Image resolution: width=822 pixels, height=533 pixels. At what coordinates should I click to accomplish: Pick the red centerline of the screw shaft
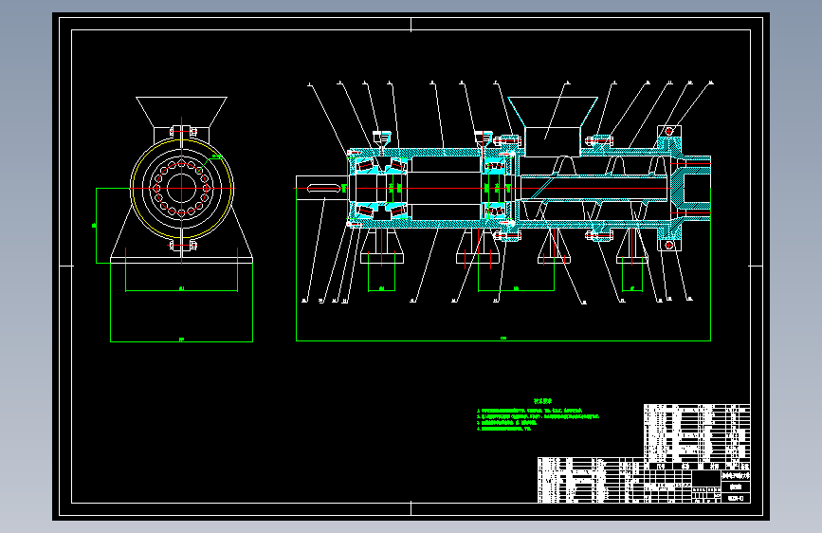point(502,189)
